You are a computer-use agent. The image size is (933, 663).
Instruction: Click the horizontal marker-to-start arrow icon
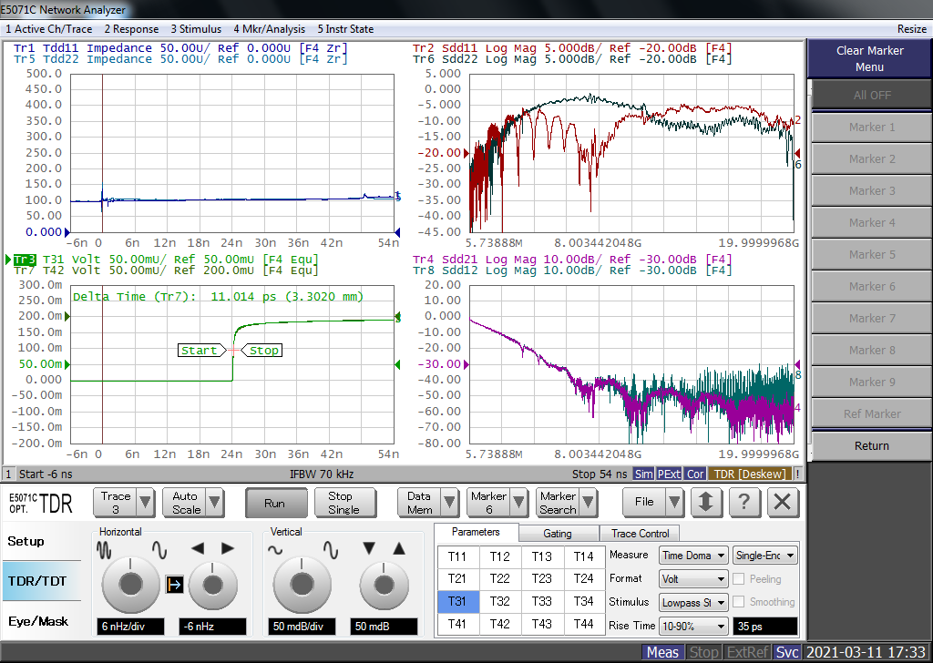click(x=174, y=585)
